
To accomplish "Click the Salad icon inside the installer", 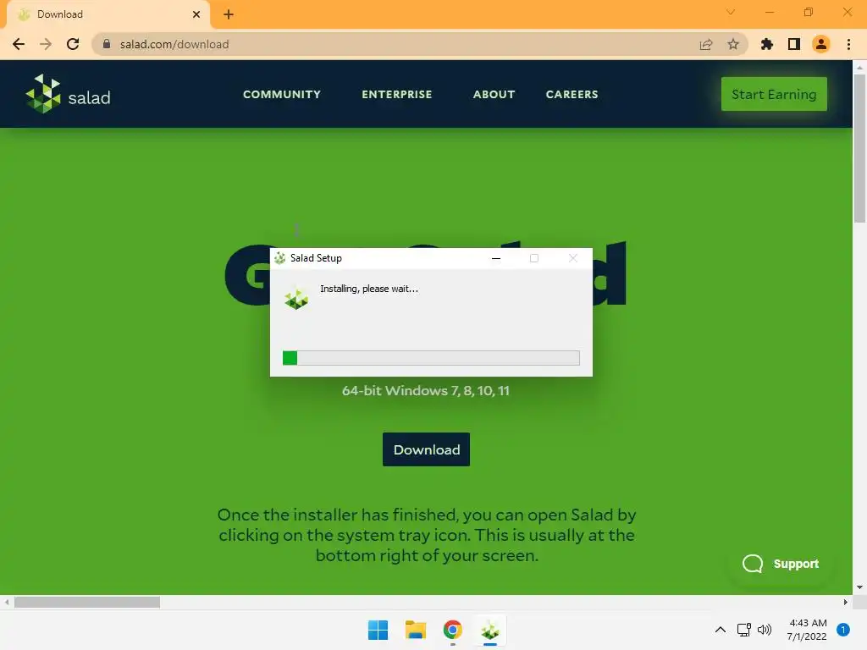I will (296, 300).
